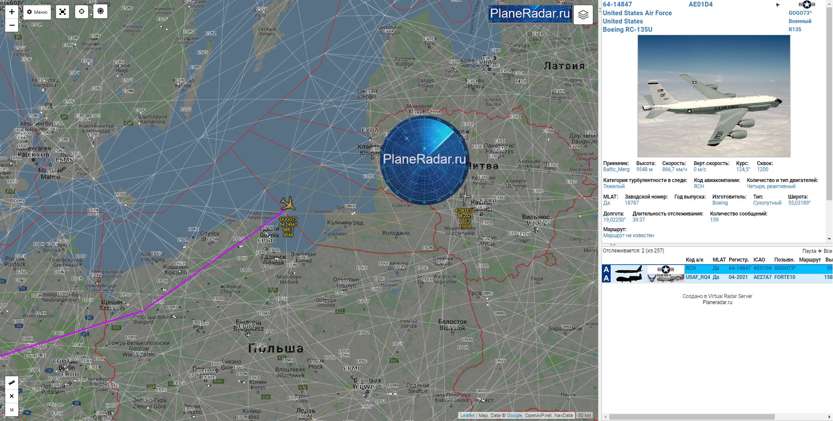The height and width of the screenshot is (421, 833).
Task: Zoom in the map with plus button
Action: pyautogui.click(x=12, y=12)
